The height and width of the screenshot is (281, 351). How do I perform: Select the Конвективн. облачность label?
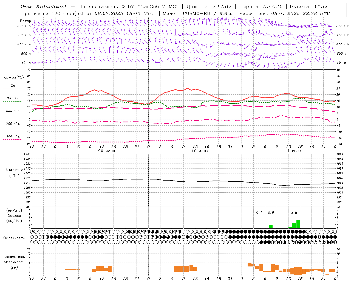click(x=14, y=259)
